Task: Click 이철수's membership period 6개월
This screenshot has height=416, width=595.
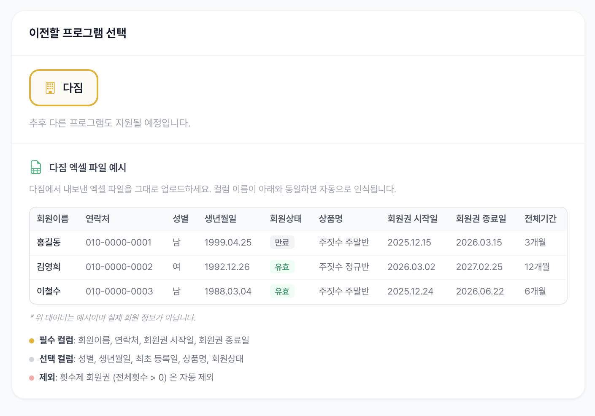Action: pos(535,291)
